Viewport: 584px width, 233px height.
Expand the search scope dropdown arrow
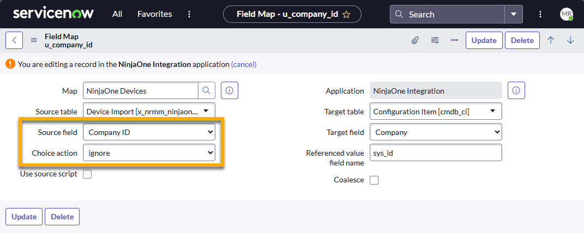(x=514, y=15)
